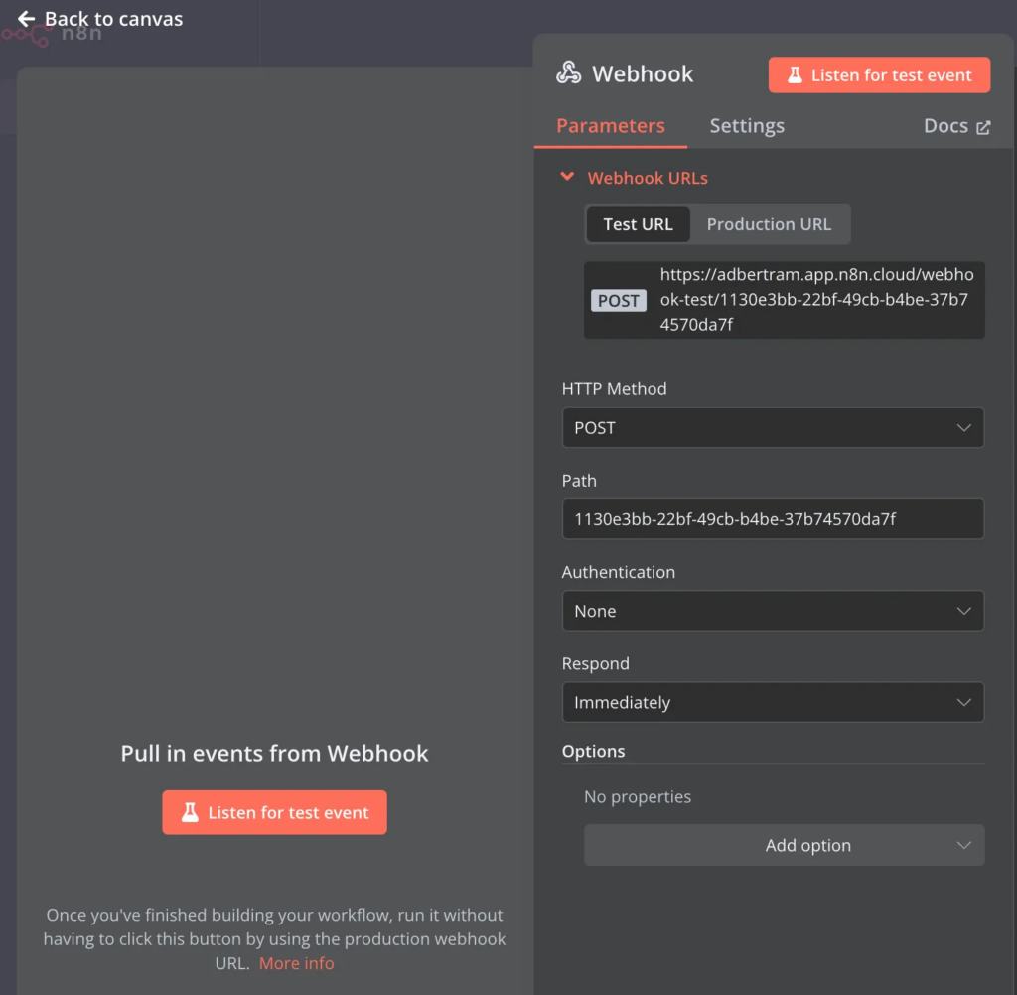Copy the webhook test URL text
Screen dimensions: 1017x995
pyautogui.click(x=816, y=299)
